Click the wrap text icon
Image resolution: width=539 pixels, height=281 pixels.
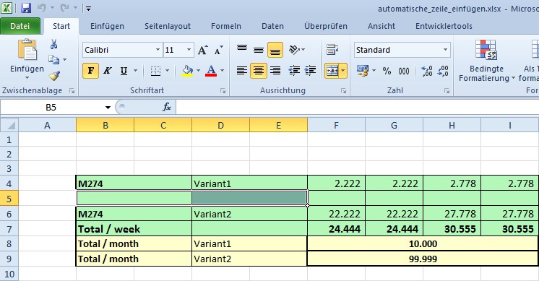click(x=333, y=50)
